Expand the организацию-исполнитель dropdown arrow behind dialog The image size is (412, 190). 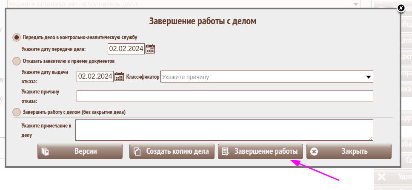click(355, 4)
